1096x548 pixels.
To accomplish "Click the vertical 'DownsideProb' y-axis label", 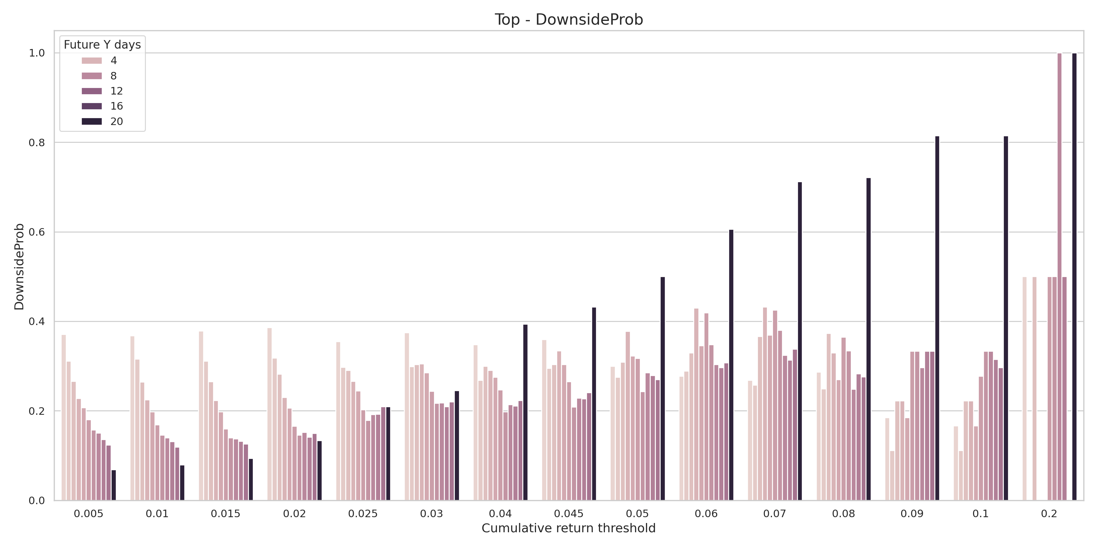I will point(19,266).
